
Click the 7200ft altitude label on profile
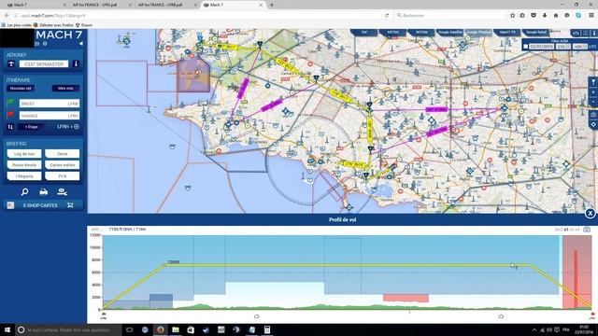tap(174, 262)
